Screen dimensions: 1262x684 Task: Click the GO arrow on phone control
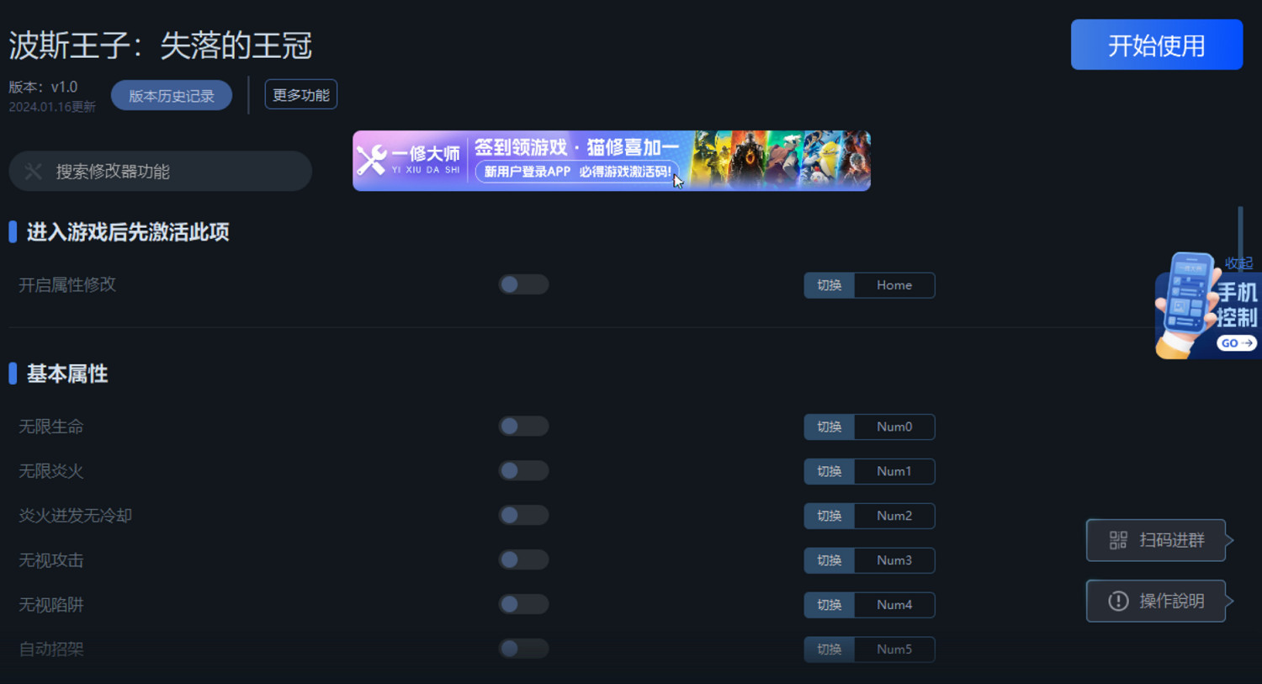[x=1237, y=343]
